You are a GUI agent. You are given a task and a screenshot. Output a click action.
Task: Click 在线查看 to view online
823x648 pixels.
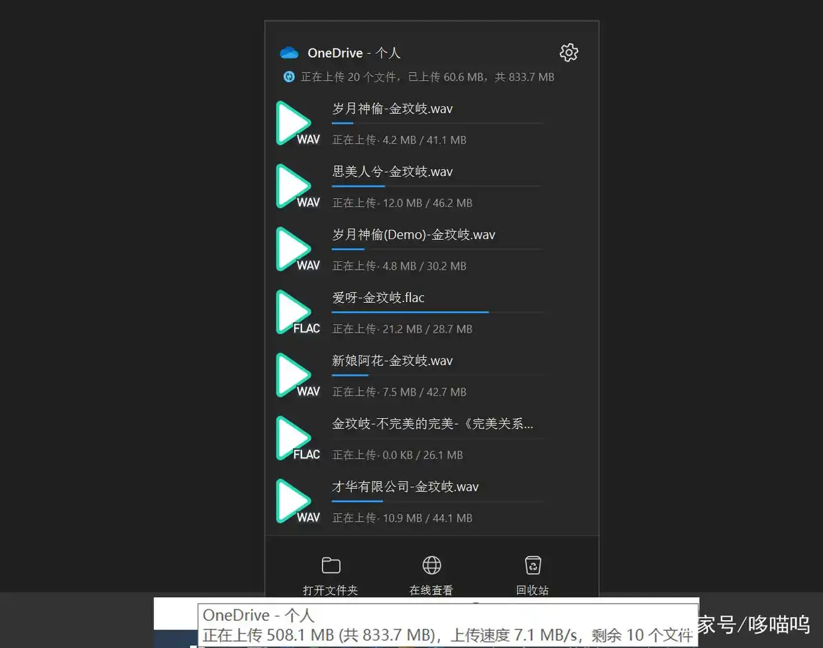pyautogui.click(x=431, y=574)
